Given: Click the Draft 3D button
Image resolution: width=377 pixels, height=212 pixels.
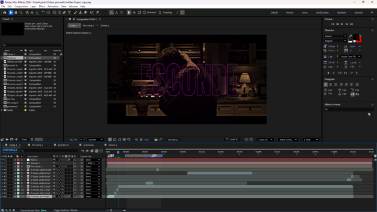Looking at the screenshot, I should coord(232,140).
